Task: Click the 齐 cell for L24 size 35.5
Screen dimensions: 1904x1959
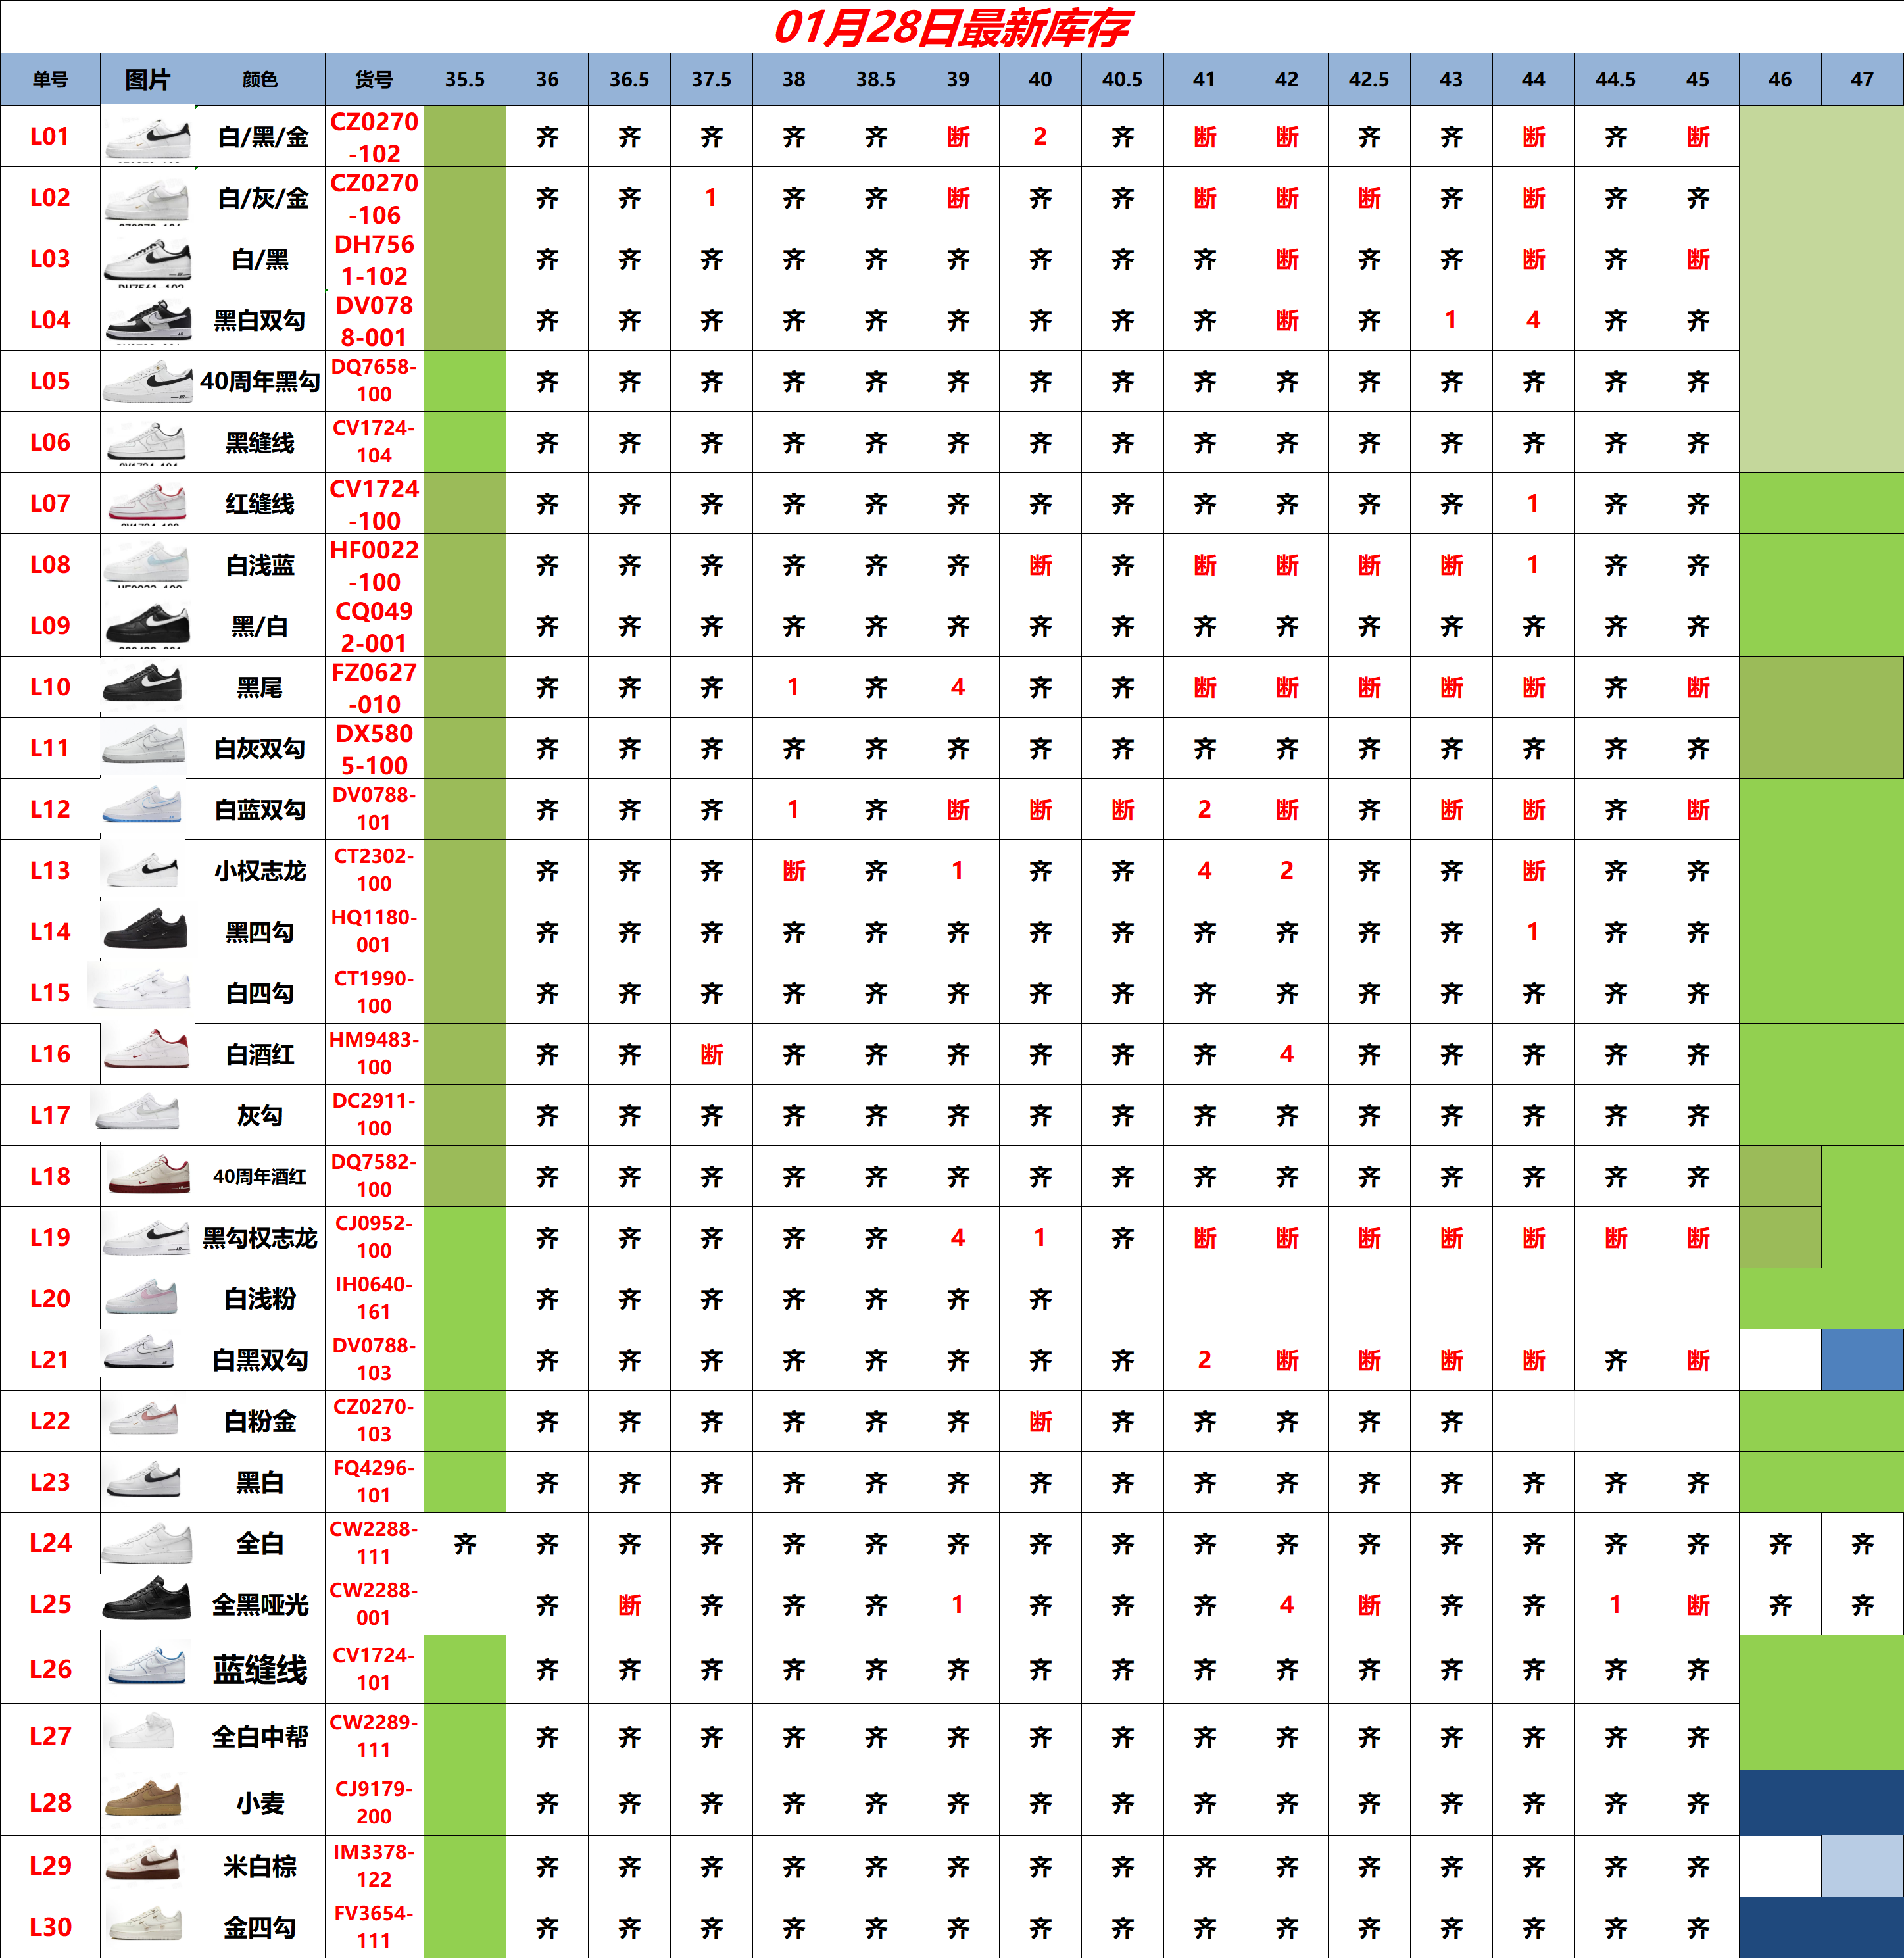Action: pos(464,1543)
